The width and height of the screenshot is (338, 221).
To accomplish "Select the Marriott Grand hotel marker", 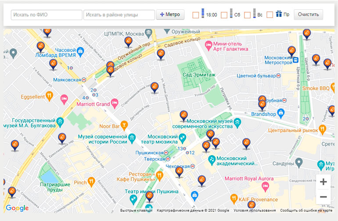I will (x=115, y=103).
